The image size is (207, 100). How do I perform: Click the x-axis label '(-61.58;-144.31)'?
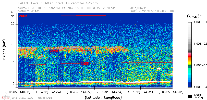click(141, 92)
